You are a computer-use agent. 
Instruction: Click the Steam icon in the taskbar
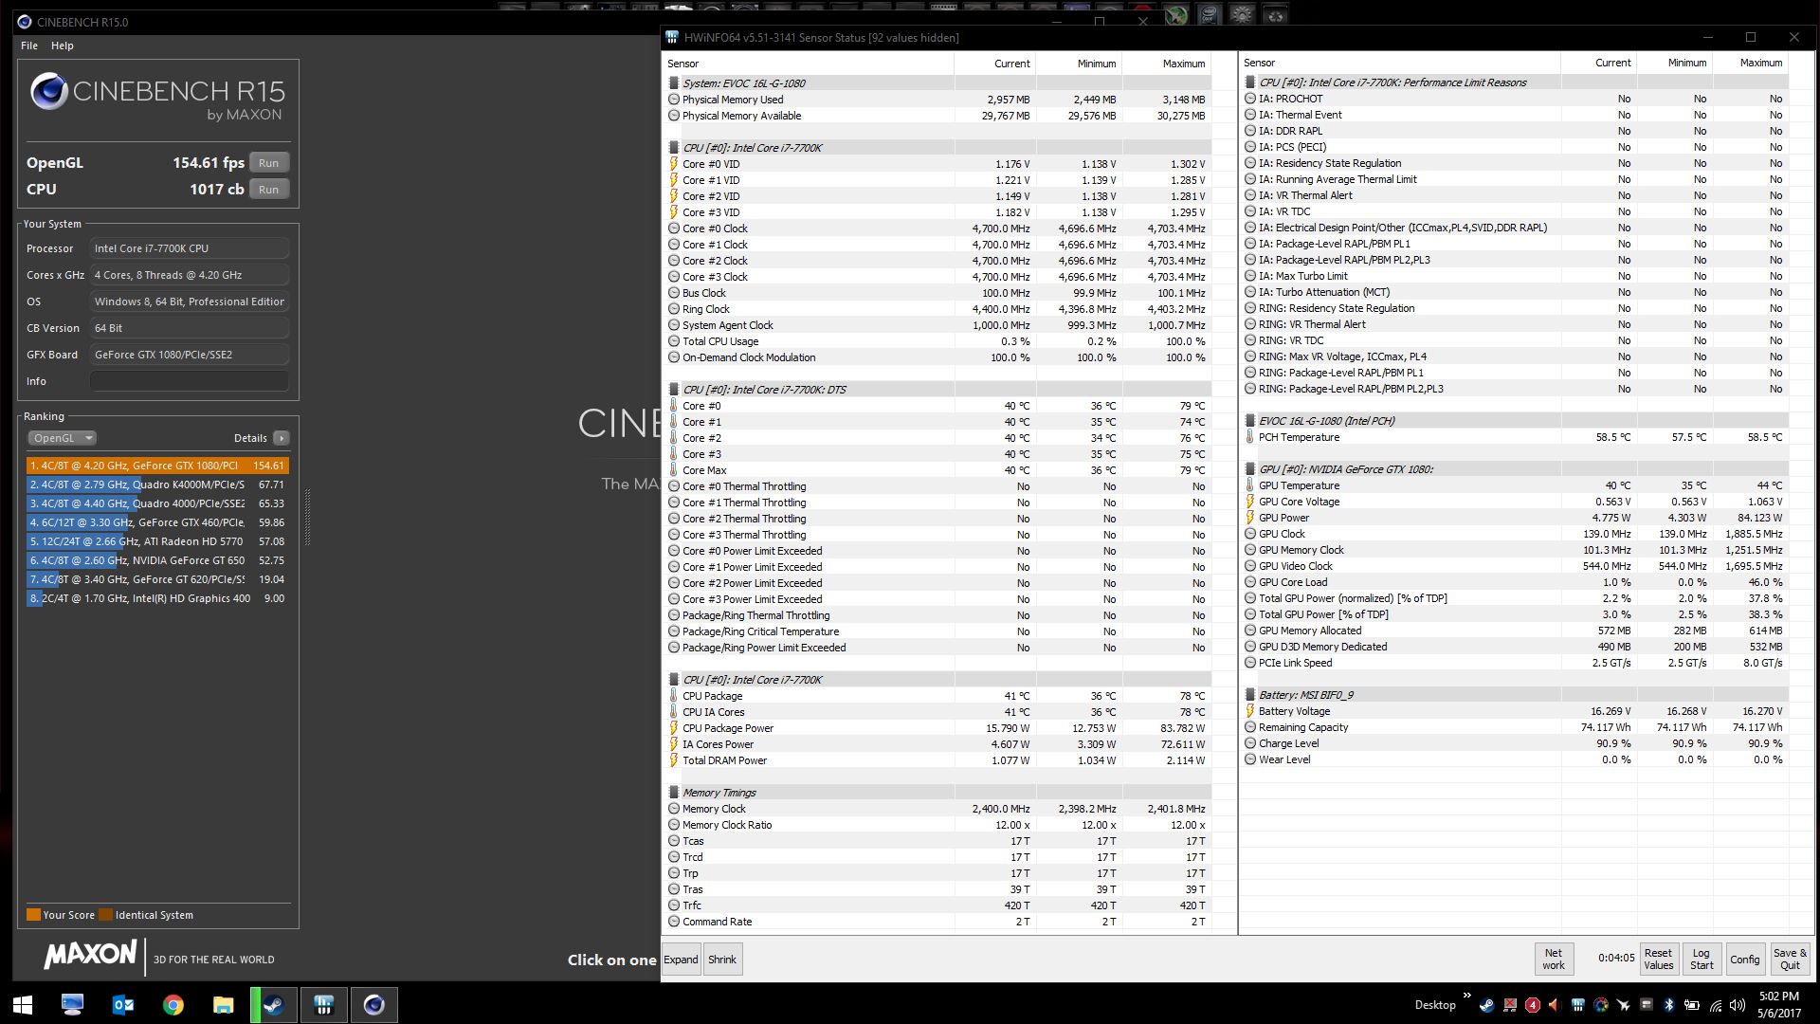click(x=274, y=1004)
